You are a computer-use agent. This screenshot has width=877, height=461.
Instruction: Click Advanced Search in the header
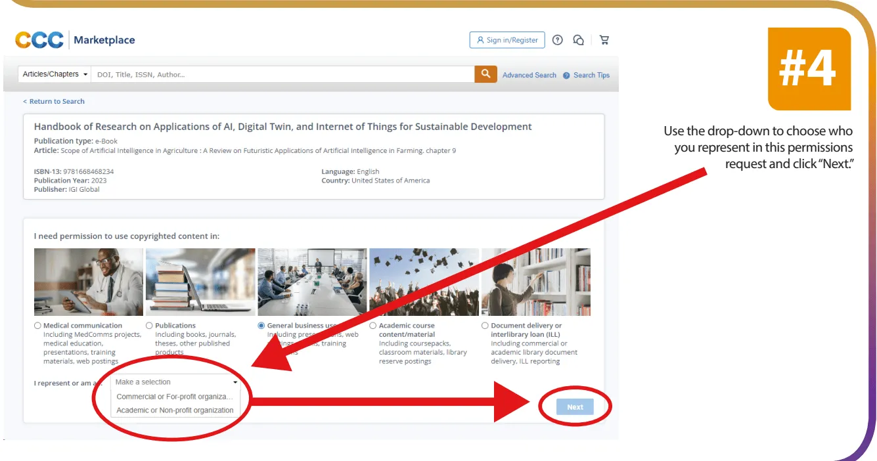click(x=529, y=75)
